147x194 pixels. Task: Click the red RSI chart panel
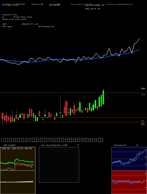[129, 182]
